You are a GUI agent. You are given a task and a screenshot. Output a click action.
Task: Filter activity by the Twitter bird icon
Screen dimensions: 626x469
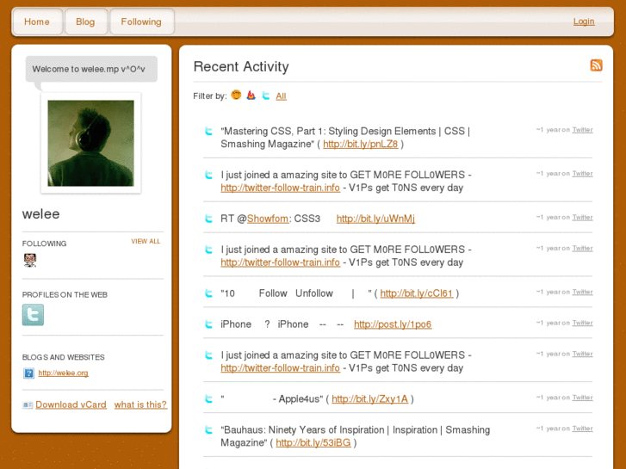pyautogui.click(x=266, y=96)
